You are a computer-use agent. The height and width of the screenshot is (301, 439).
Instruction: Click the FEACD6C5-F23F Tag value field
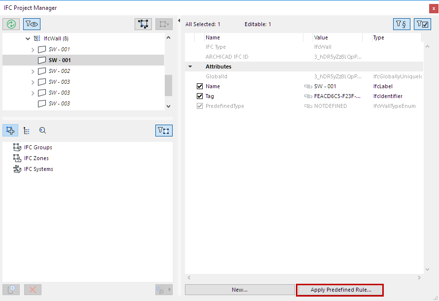(x=337, y=96)
